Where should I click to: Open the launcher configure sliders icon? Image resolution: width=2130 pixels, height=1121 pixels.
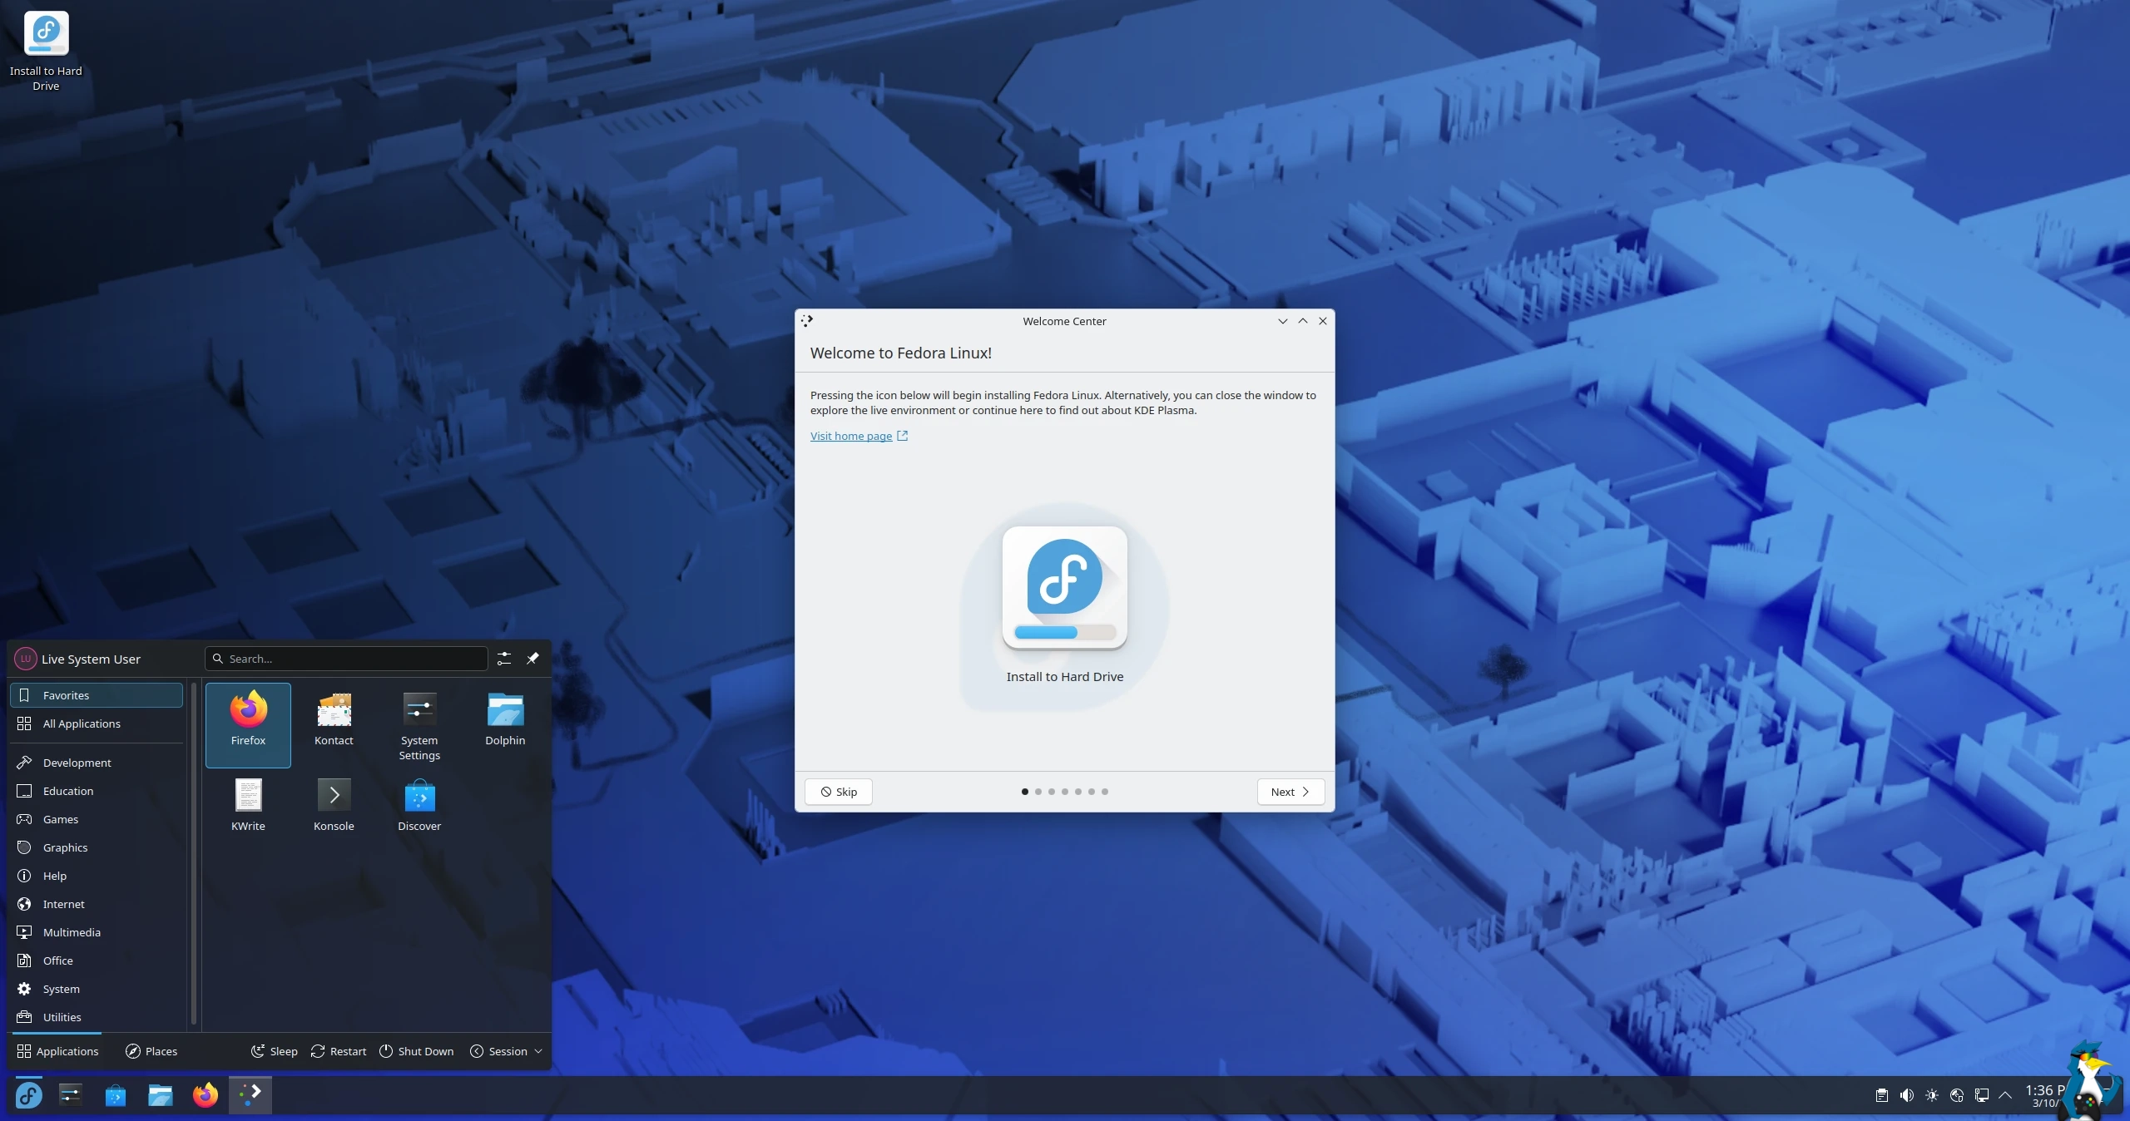(504, 659)
